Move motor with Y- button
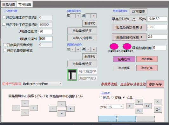The height and width of the screenshot is (125, 169). (139, 102)
